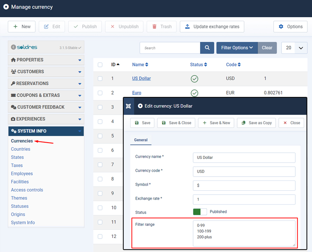The width and height of the screenshot is (312, 252).
Task: Select the PROPERTIES wrench icon in sidebar
Action: (13, 60)
